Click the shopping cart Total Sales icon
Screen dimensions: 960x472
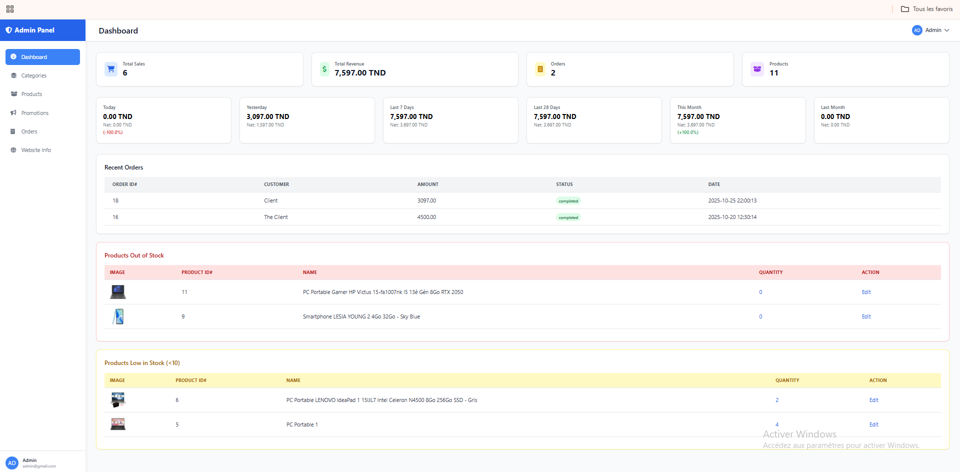click(x=111, y=69)
